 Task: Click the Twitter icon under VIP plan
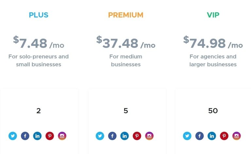click(187, 136)
